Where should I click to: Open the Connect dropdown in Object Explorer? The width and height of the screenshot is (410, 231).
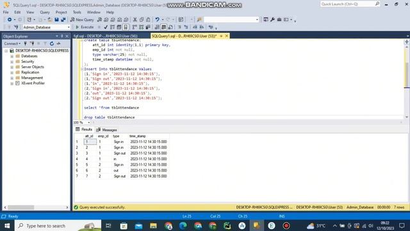click(12, 44)
